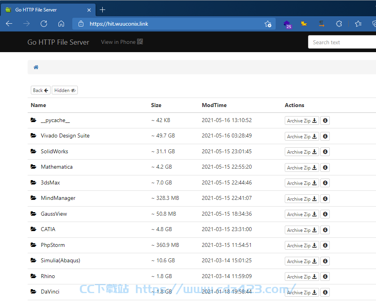Open the CATIA folder
376x301 pixels.
click(x=48, y=229)
